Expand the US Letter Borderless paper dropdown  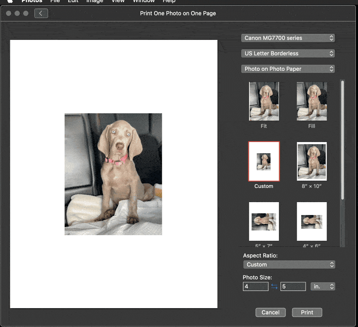click(x=288, y=54)
